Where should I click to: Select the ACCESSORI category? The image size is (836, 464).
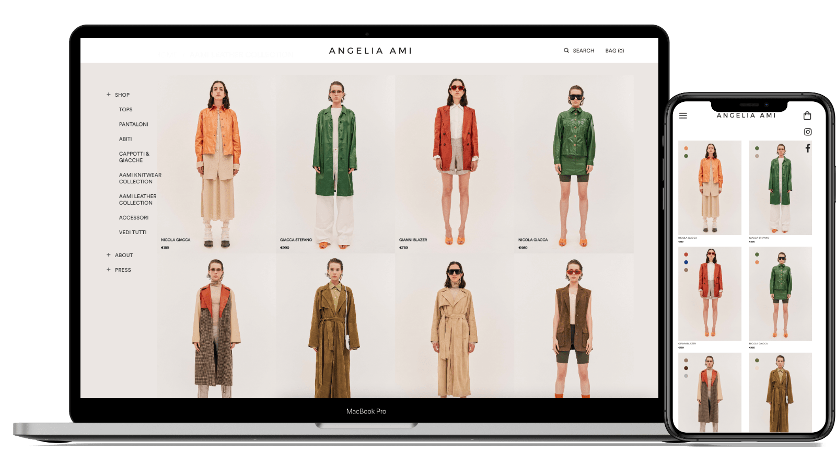click(x=133, y=218)
